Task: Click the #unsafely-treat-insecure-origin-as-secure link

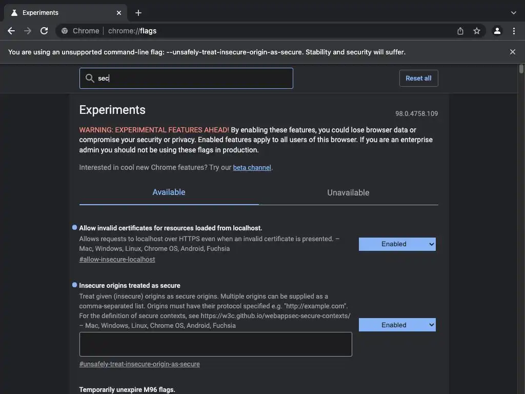Action: pyautogui.click(x=139, y=364)
